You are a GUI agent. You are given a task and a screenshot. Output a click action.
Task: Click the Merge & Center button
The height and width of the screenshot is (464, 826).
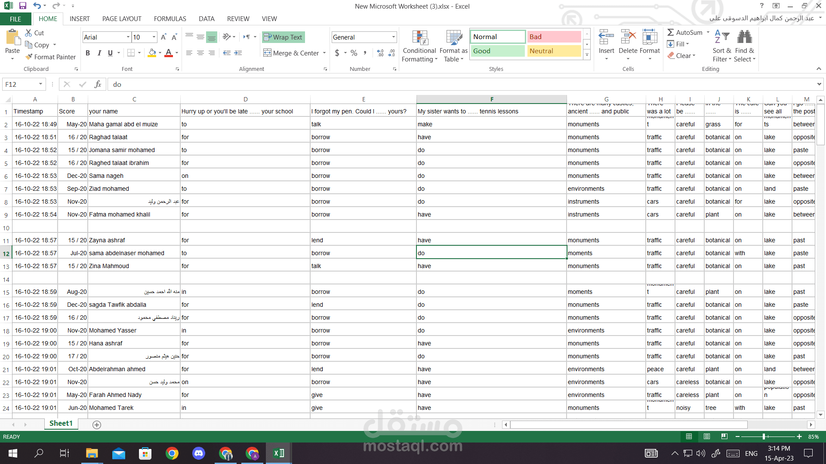coord(291,53)
